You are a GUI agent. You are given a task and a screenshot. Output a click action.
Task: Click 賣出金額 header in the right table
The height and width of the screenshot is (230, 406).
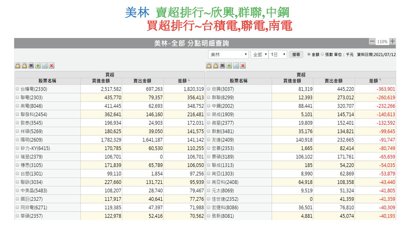333,81
